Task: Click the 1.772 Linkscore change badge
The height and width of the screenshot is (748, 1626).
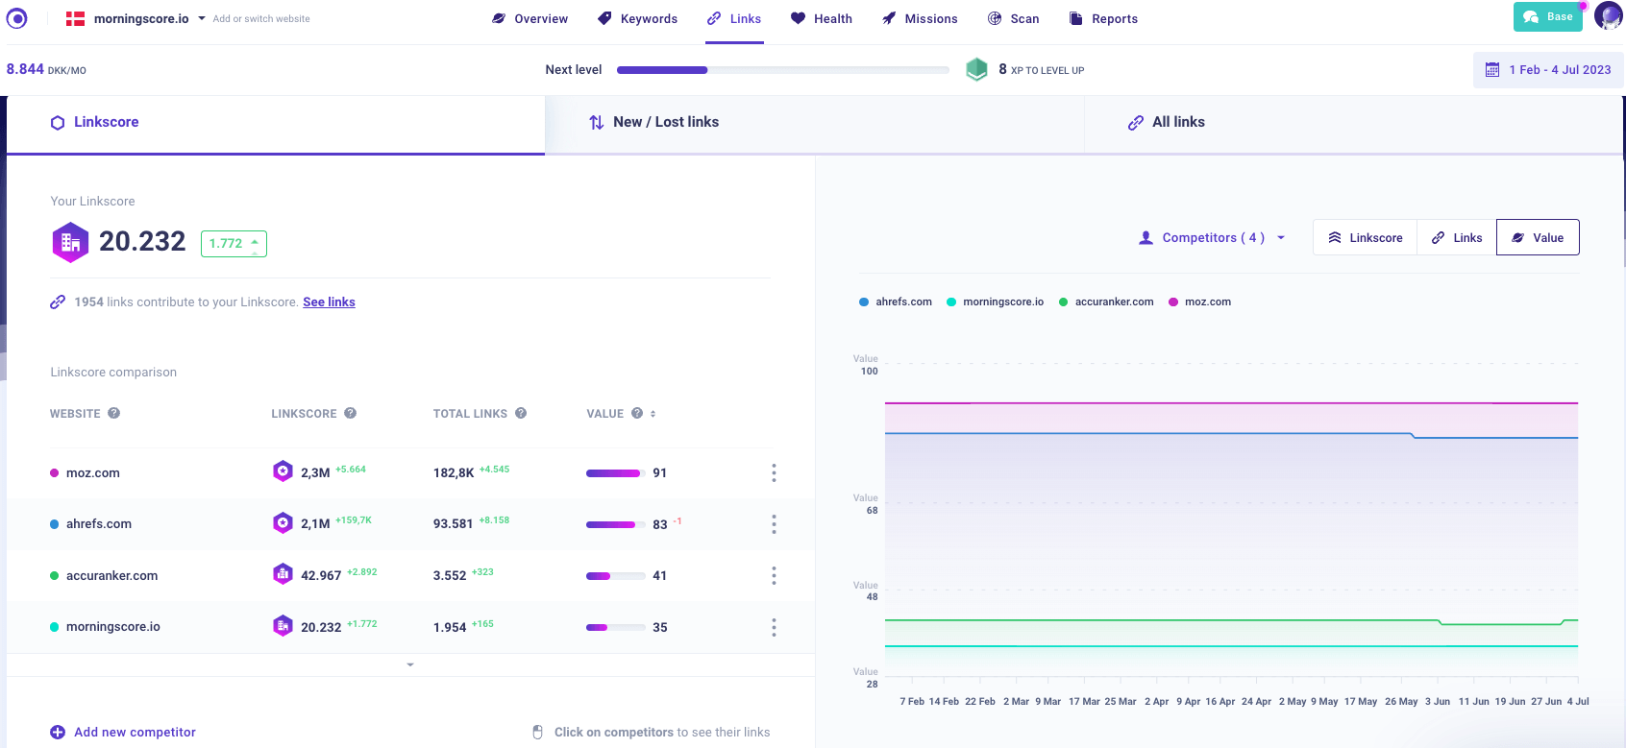Action: click(234, 244)
